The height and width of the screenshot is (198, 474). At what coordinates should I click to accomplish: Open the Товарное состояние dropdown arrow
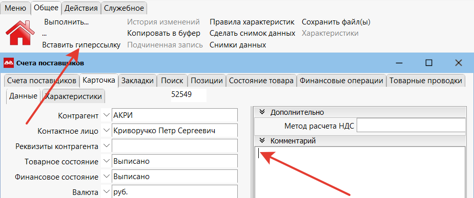[106, 161]
